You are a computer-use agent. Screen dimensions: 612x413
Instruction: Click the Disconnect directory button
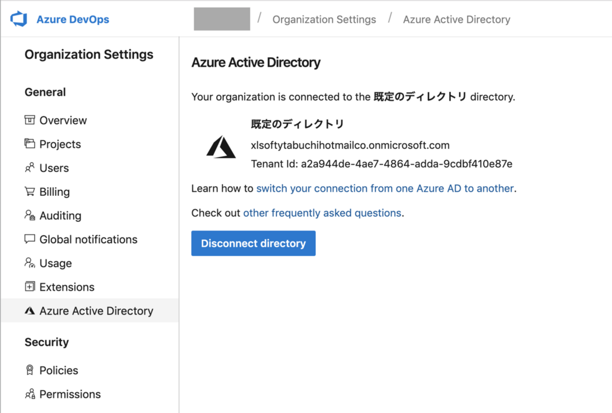pyautogui.click(x=253, y=243)
